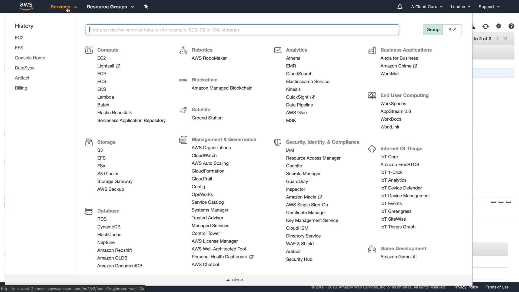Expand the Resource Groups dropdown
Viewport: 519px width, 292px height.
point(110,7)
